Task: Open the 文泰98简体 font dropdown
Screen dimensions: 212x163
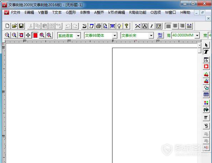Action: tap(115, 36)
